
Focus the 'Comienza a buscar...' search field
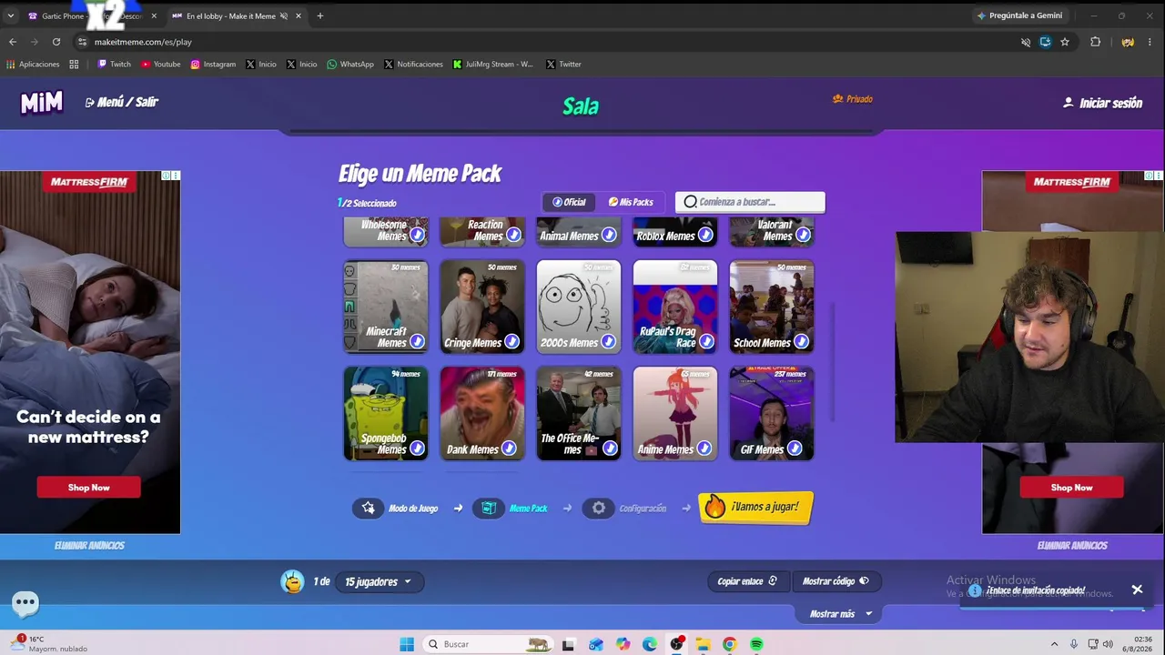750,202
